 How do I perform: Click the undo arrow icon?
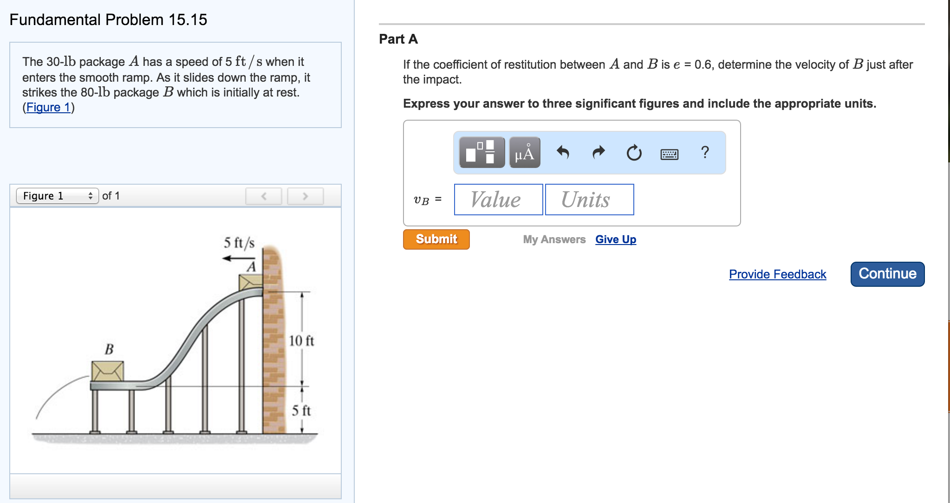pyautogui.click(x=563, y=152)
